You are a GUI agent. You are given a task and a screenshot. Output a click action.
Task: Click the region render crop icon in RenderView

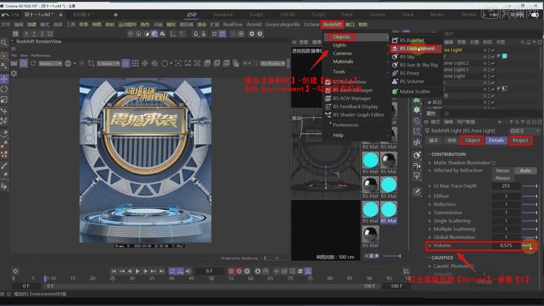91,63
